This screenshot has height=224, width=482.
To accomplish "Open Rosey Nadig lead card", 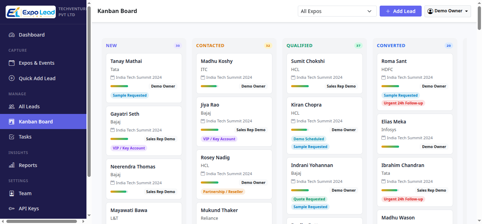I will 234,174.
